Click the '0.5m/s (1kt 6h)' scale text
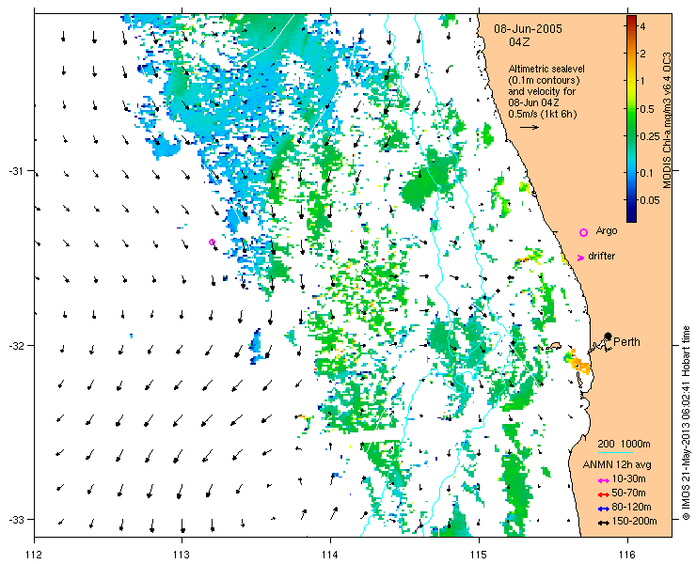696x564 pixels. [543, 115]
